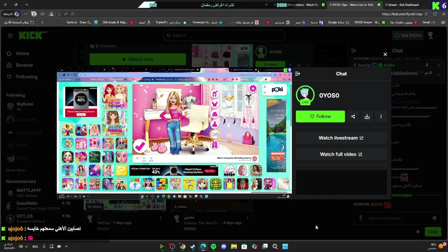Collapse main chat panel icon
The image size is (448, 252).
[353, 51]
